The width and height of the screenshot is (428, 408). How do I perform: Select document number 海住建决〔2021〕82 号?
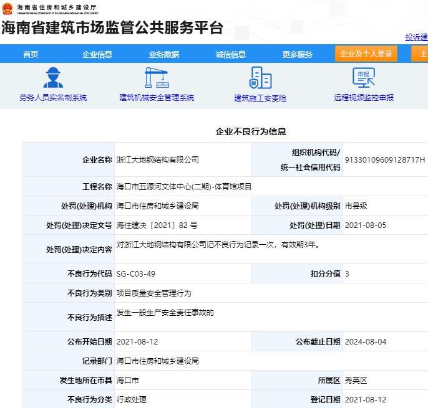157,225
